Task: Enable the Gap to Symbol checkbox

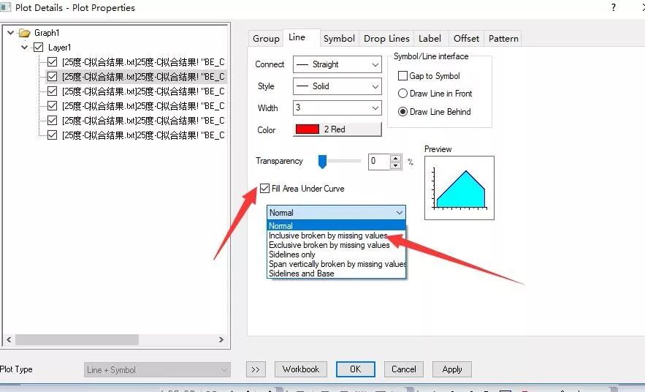Action: click(x=402, y=76)
